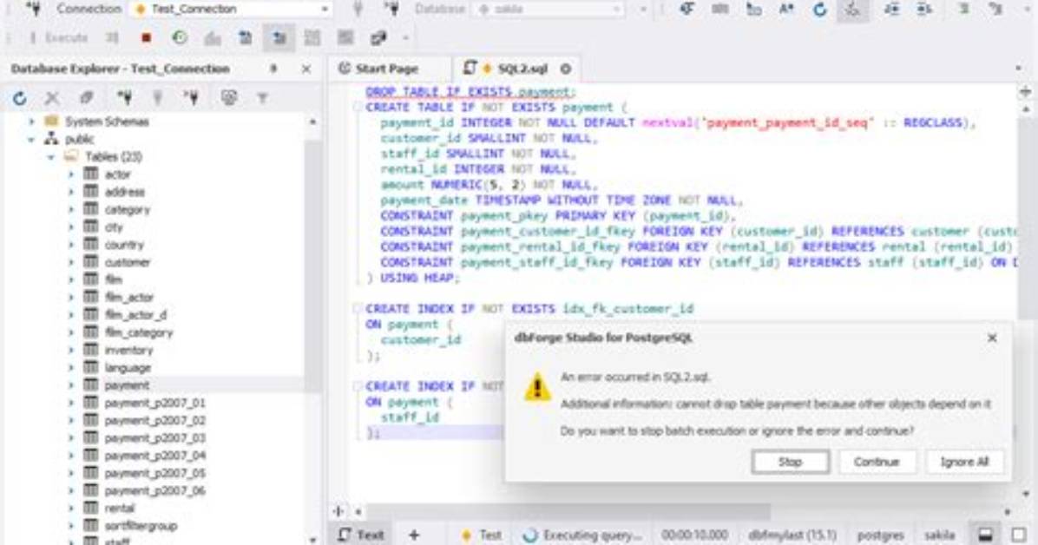Click the red Stop execution icon in toolbar

pos(147,37)
